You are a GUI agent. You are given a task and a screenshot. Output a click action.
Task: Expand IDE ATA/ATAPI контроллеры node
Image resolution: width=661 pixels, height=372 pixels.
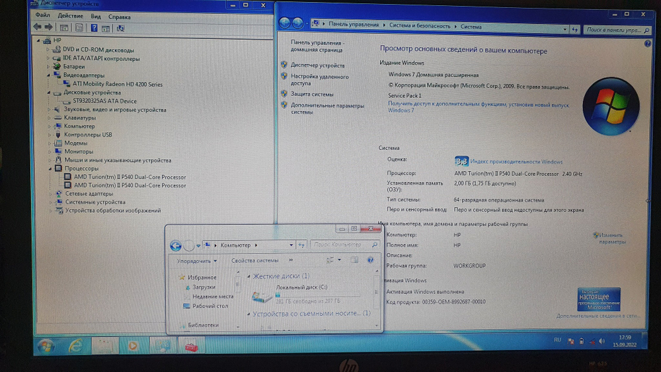coord(48,58)
